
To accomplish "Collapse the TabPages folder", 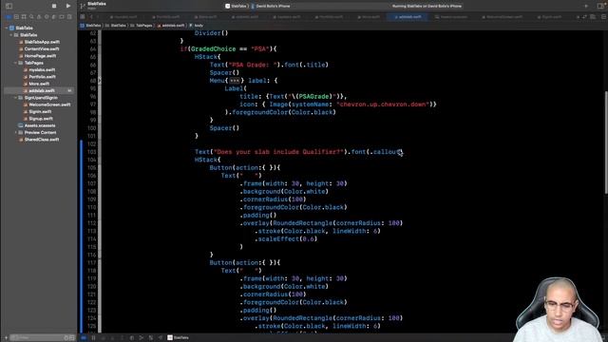I will coord(15,63).
